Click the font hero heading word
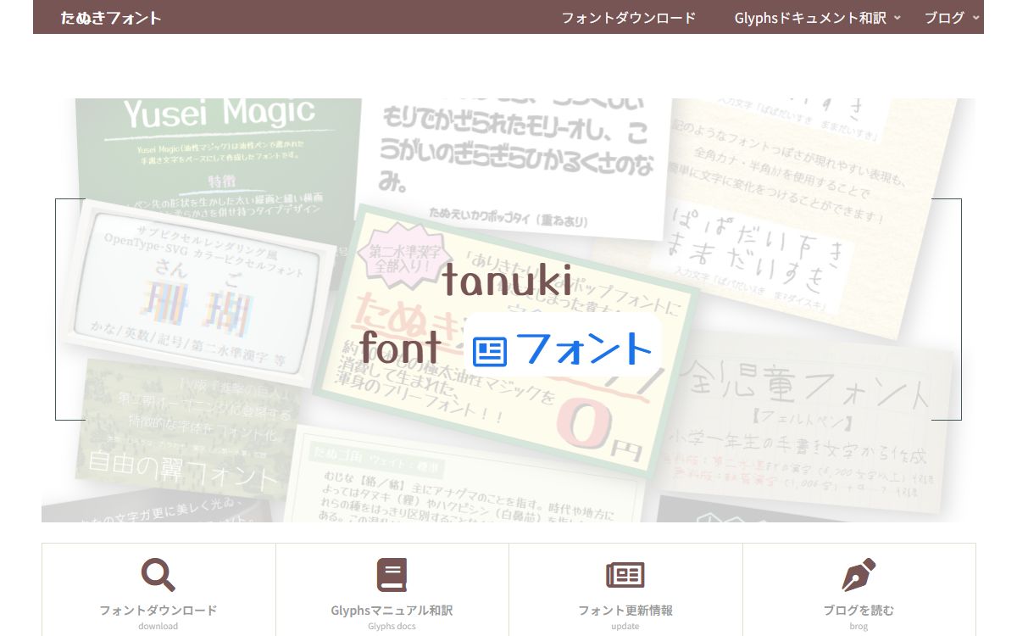The height and width of the screenshot is (636, 1017). click(x=401, y=348)
